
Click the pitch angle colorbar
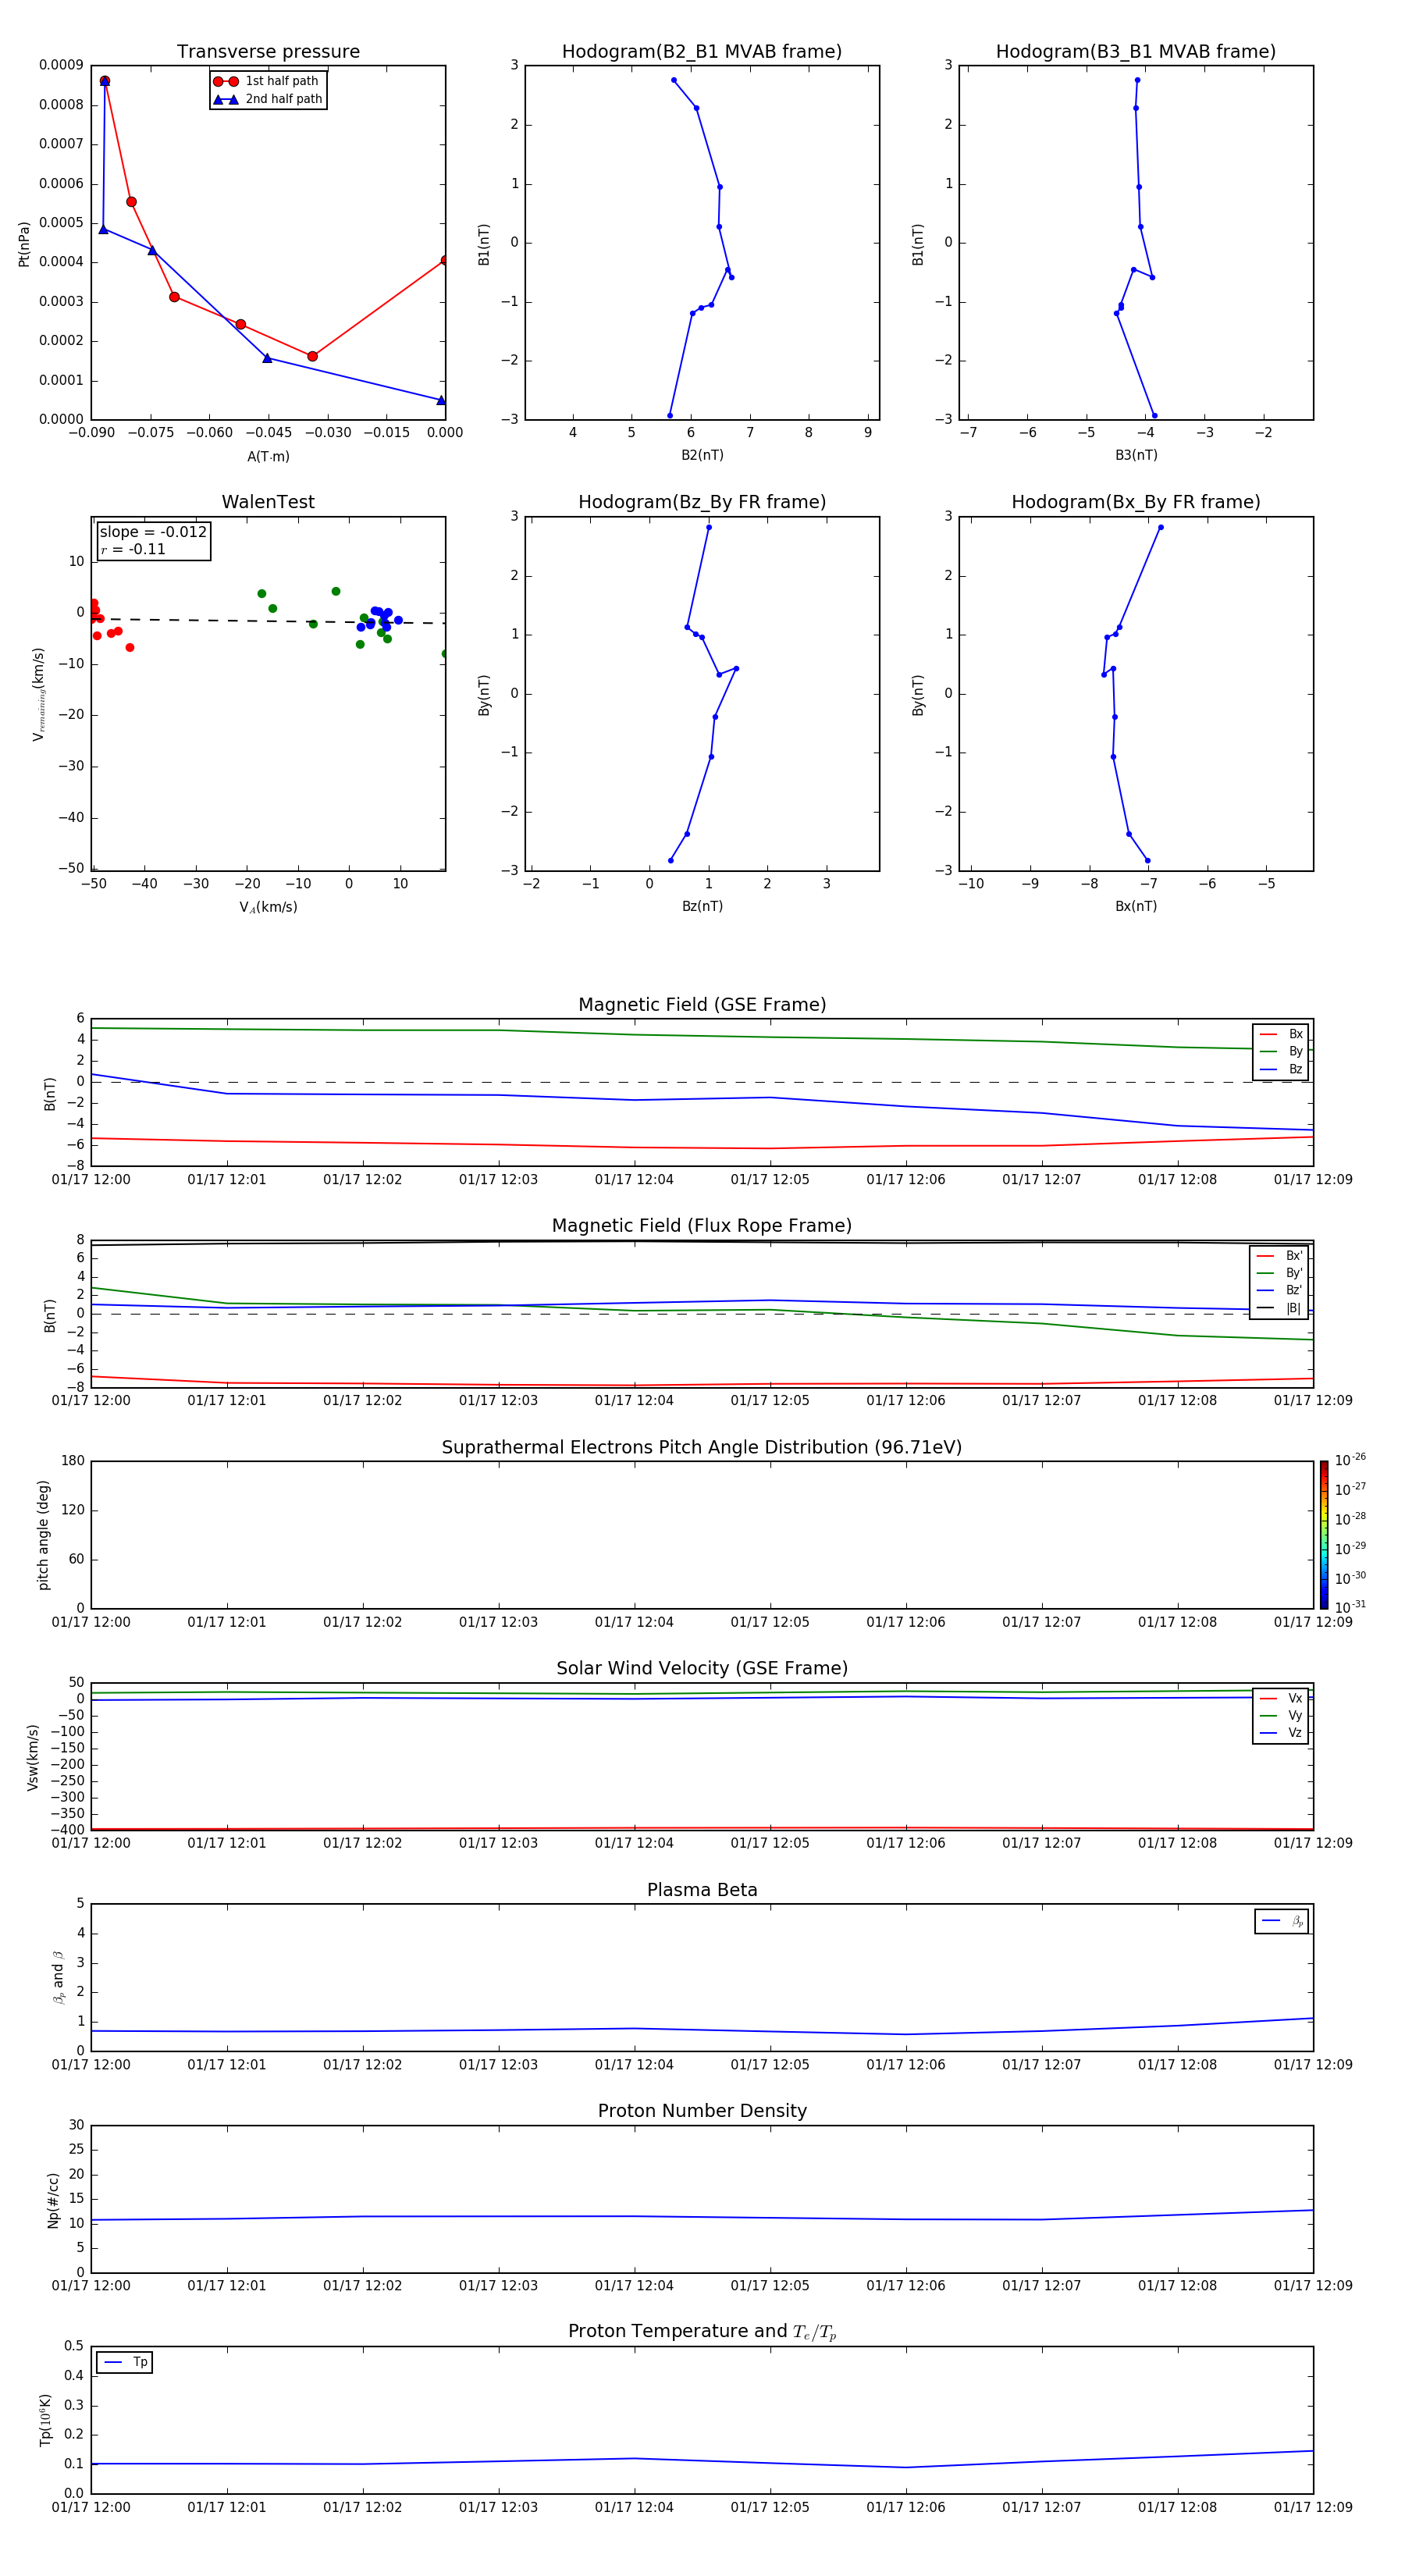1323,1535
